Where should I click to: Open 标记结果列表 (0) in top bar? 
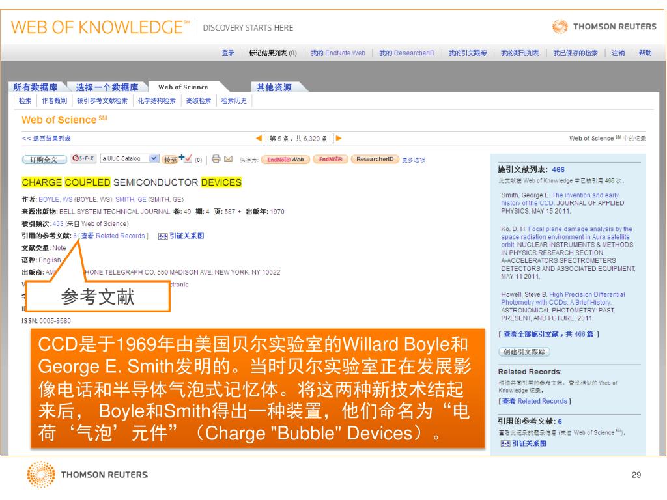click(273, 53)
